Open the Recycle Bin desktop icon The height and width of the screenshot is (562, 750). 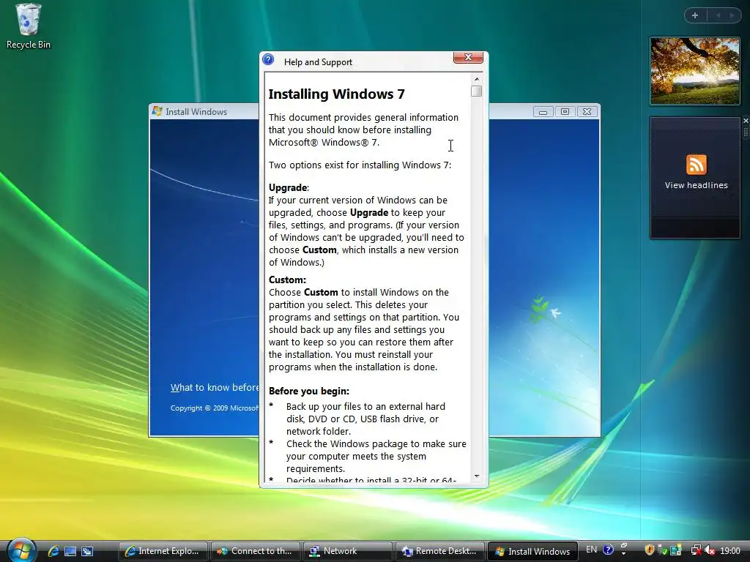pos(29,26)
